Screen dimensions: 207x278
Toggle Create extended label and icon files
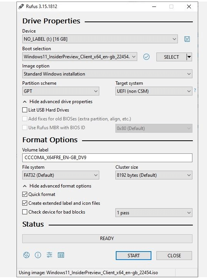click(25, 203)
